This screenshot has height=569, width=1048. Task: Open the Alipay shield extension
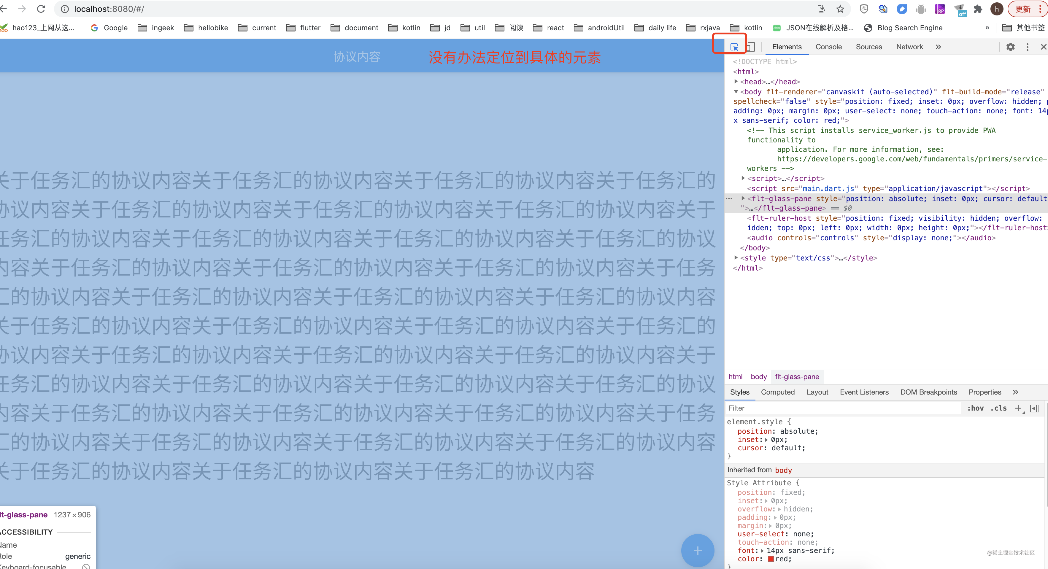[864, 9]
